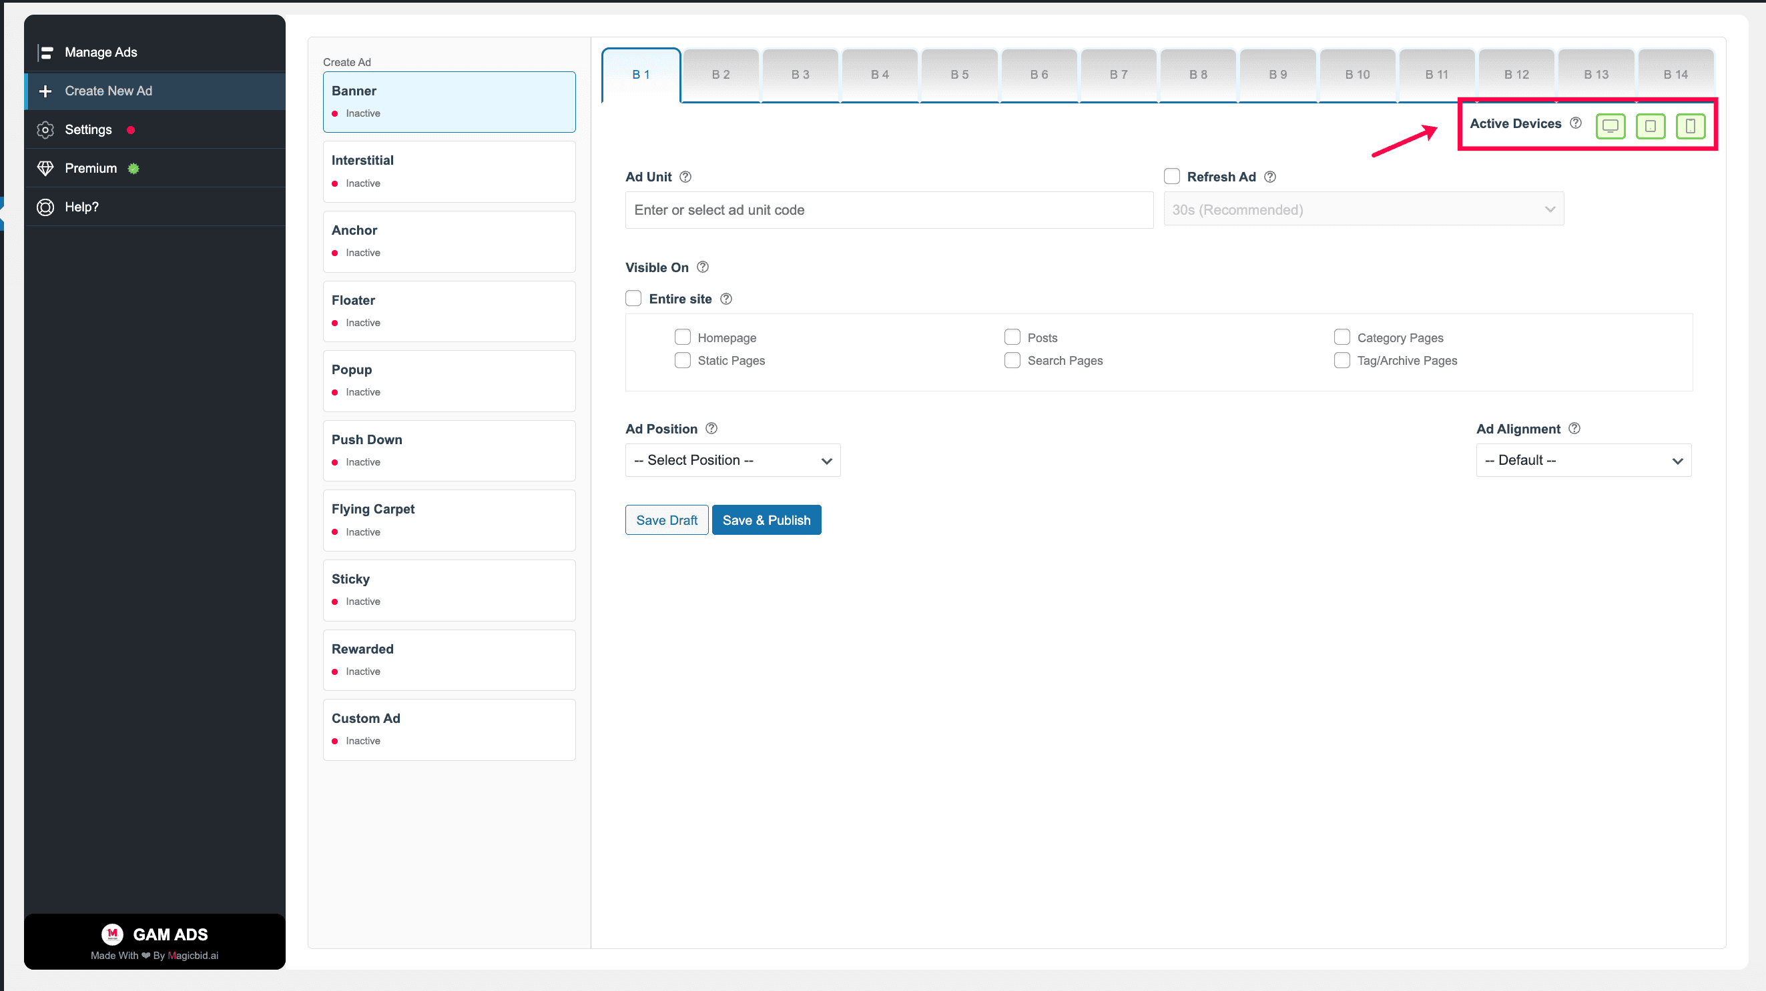Click the Settings gear icon
Screen dimensions: 1766x991
(45, 129)
